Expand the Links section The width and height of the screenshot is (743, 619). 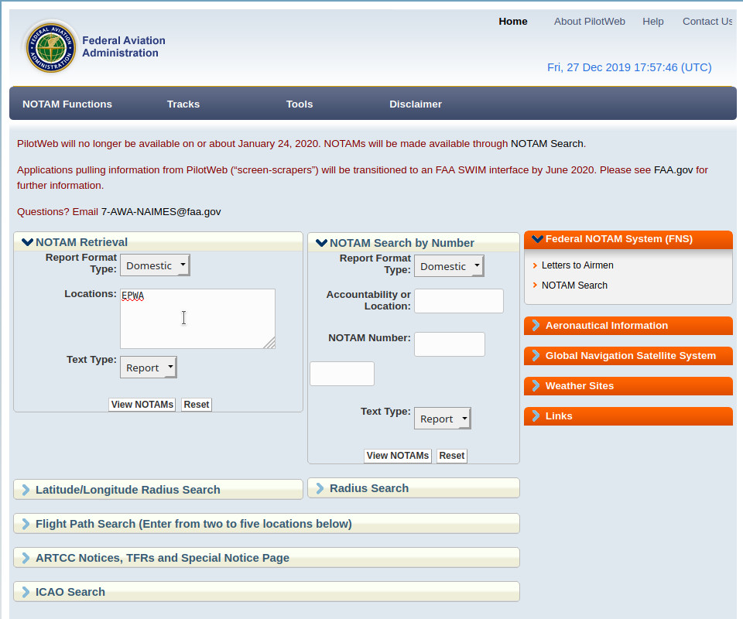click(x=628, y=416)
